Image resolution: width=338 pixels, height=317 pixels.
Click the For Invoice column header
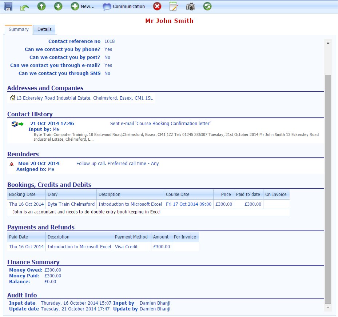coord(186,237)
